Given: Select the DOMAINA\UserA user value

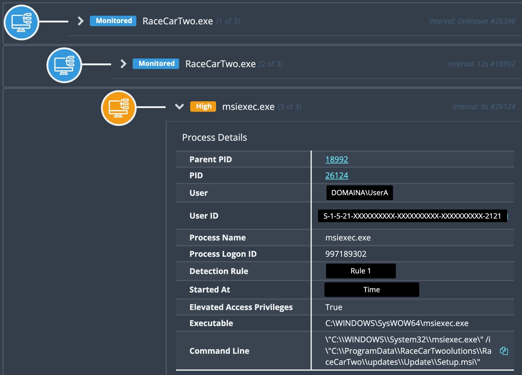Looking at the screenshot, I should [x=359, y=193].
